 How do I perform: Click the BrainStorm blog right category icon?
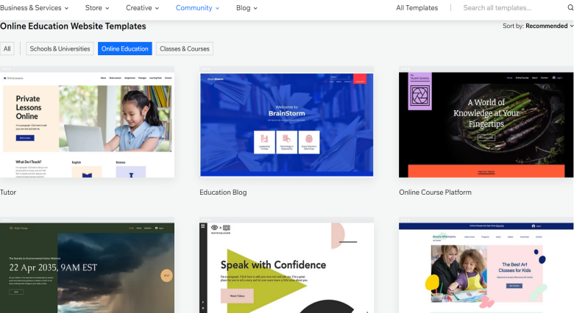coord(309,143)
